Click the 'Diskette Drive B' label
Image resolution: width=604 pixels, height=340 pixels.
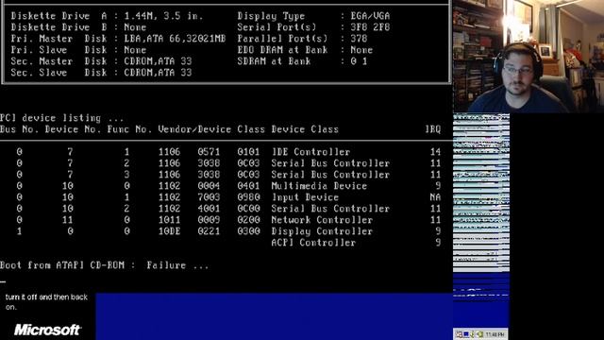(59, 27)
